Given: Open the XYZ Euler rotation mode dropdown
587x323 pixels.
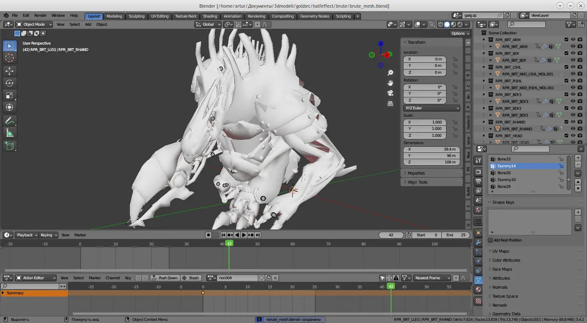Looking at the screenshot, I should (x=431, y=108).
